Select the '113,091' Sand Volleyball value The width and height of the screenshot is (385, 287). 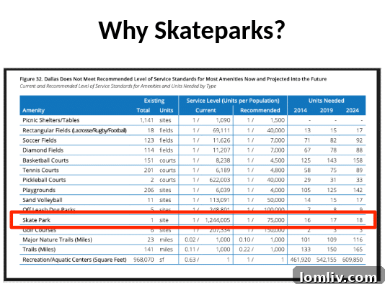219,200
